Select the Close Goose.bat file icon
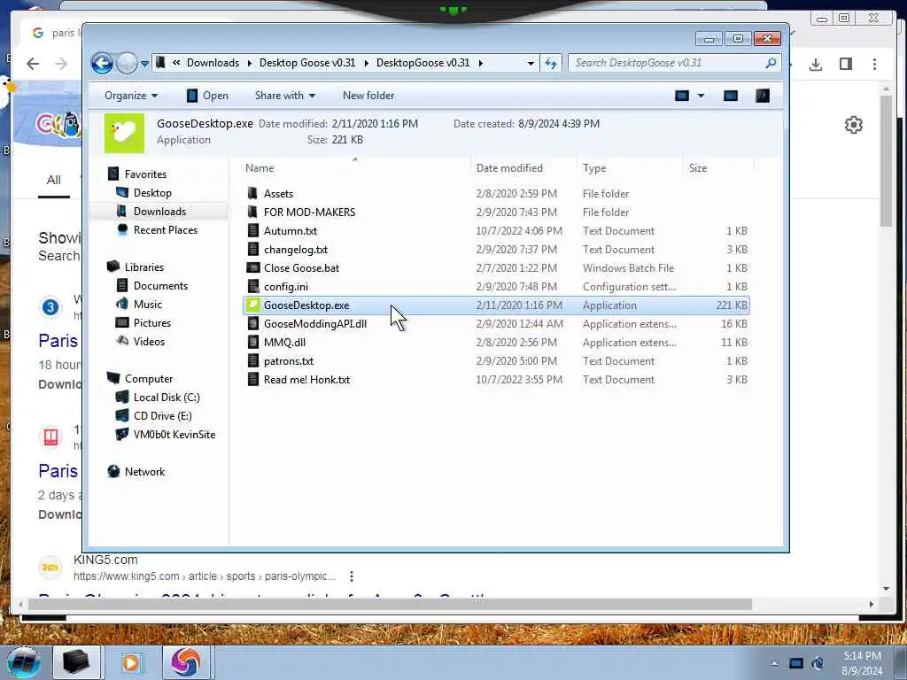 click(252, 267)
